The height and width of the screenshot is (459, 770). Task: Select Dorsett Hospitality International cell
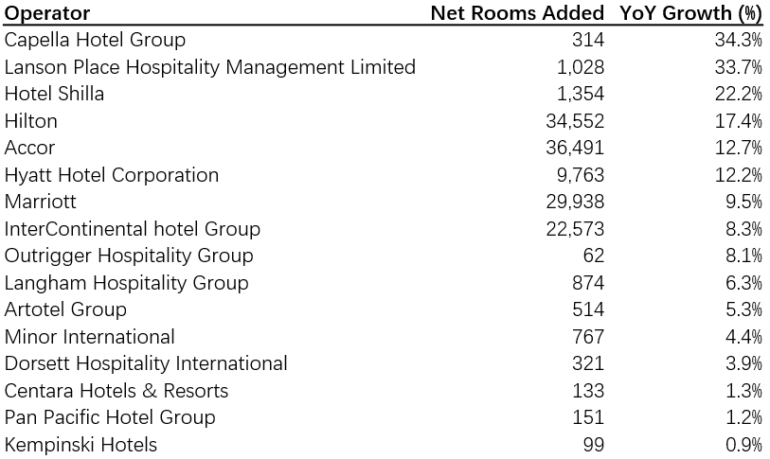coord(146,363)
